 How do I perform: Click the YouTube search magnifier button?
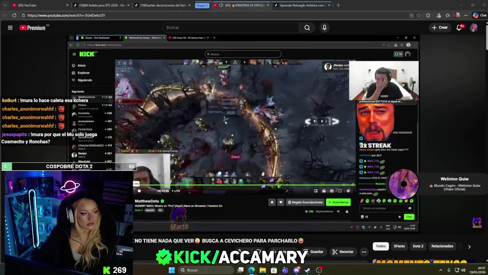click(x=307, y=27)
